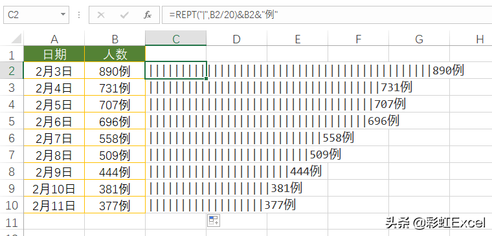
Task: Click the Insert Function fx icon
Action: (x=148, y=15)
